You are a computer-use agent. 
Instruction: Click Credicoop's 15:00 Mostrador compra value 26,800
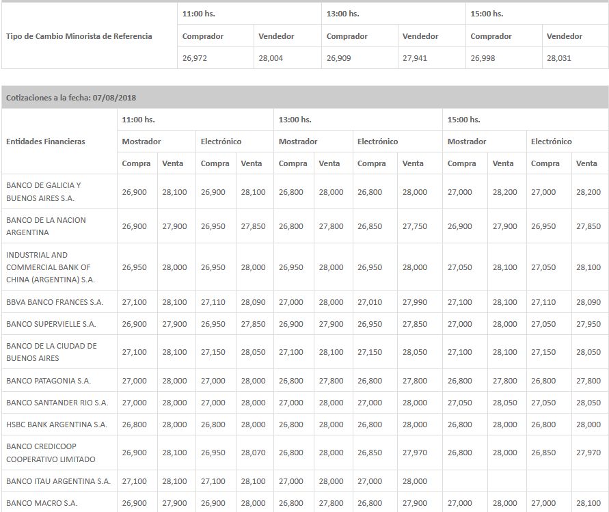click(459, 453)
